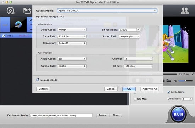Open the Output Profile dropdown
195x128 pixels.
tap(107, 11)
